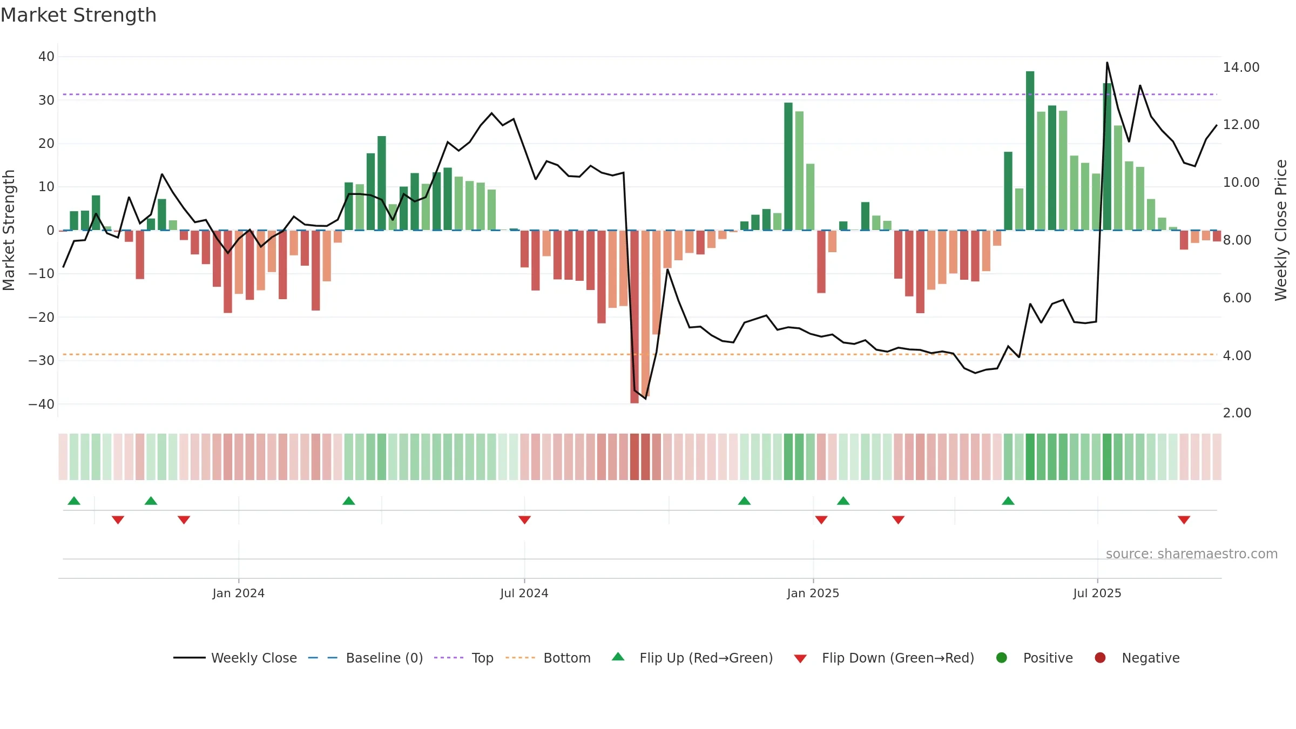Click the 40 market strength axis label
This screenshot has width=1296, height=729.
point(46,56)
